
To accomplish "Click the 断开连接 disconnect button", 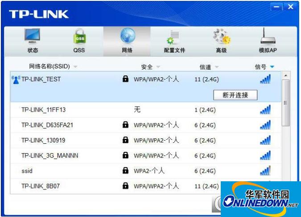I will click(x=235, y=95).
